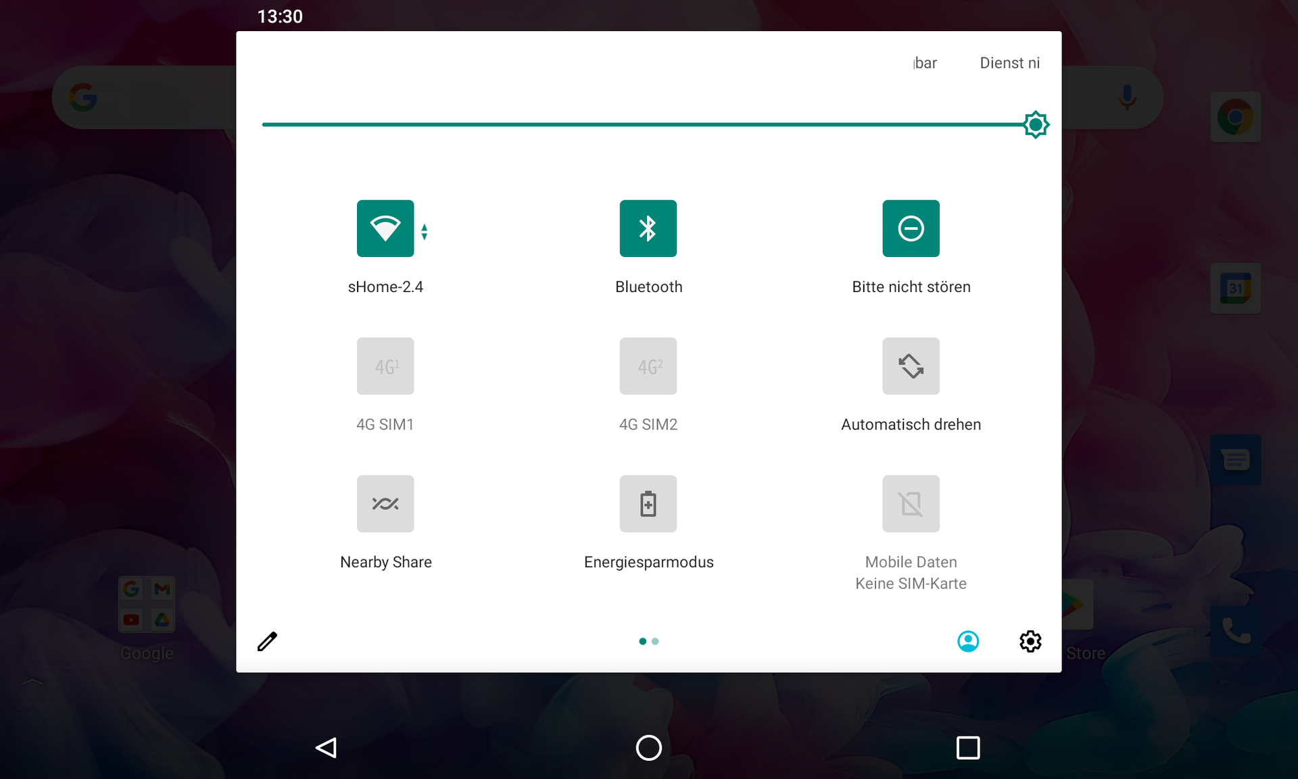Viewport: 1298px width, 779px height.
Task: Open user account switcher icon
Action: tap(967, 641)
